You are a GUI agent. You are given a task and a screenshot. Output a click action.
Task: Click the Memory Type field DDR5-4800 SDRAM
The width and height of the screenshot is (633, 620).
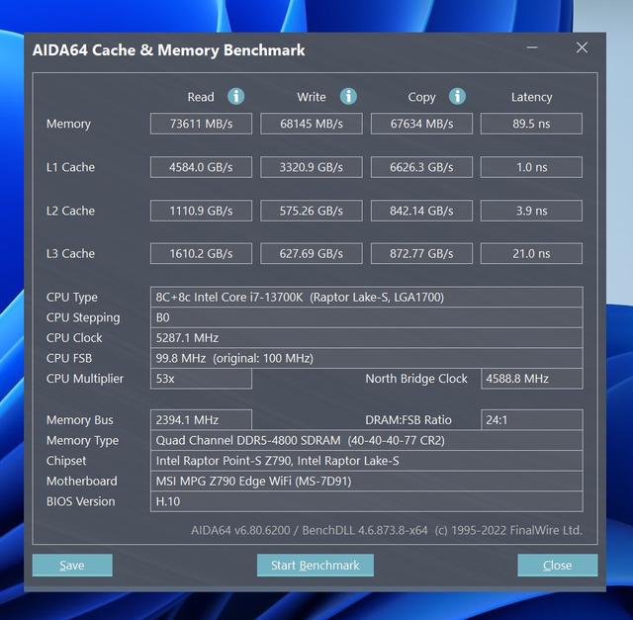367,440
